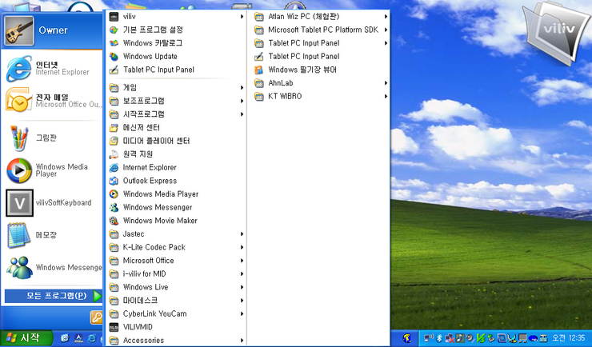Open the Windows 필기장 뷰어 icon
This screenshot has width=592, height=347.
click(x=258, y=70)
